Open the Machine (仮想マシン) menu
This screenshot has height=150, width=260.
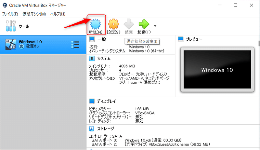34,14
